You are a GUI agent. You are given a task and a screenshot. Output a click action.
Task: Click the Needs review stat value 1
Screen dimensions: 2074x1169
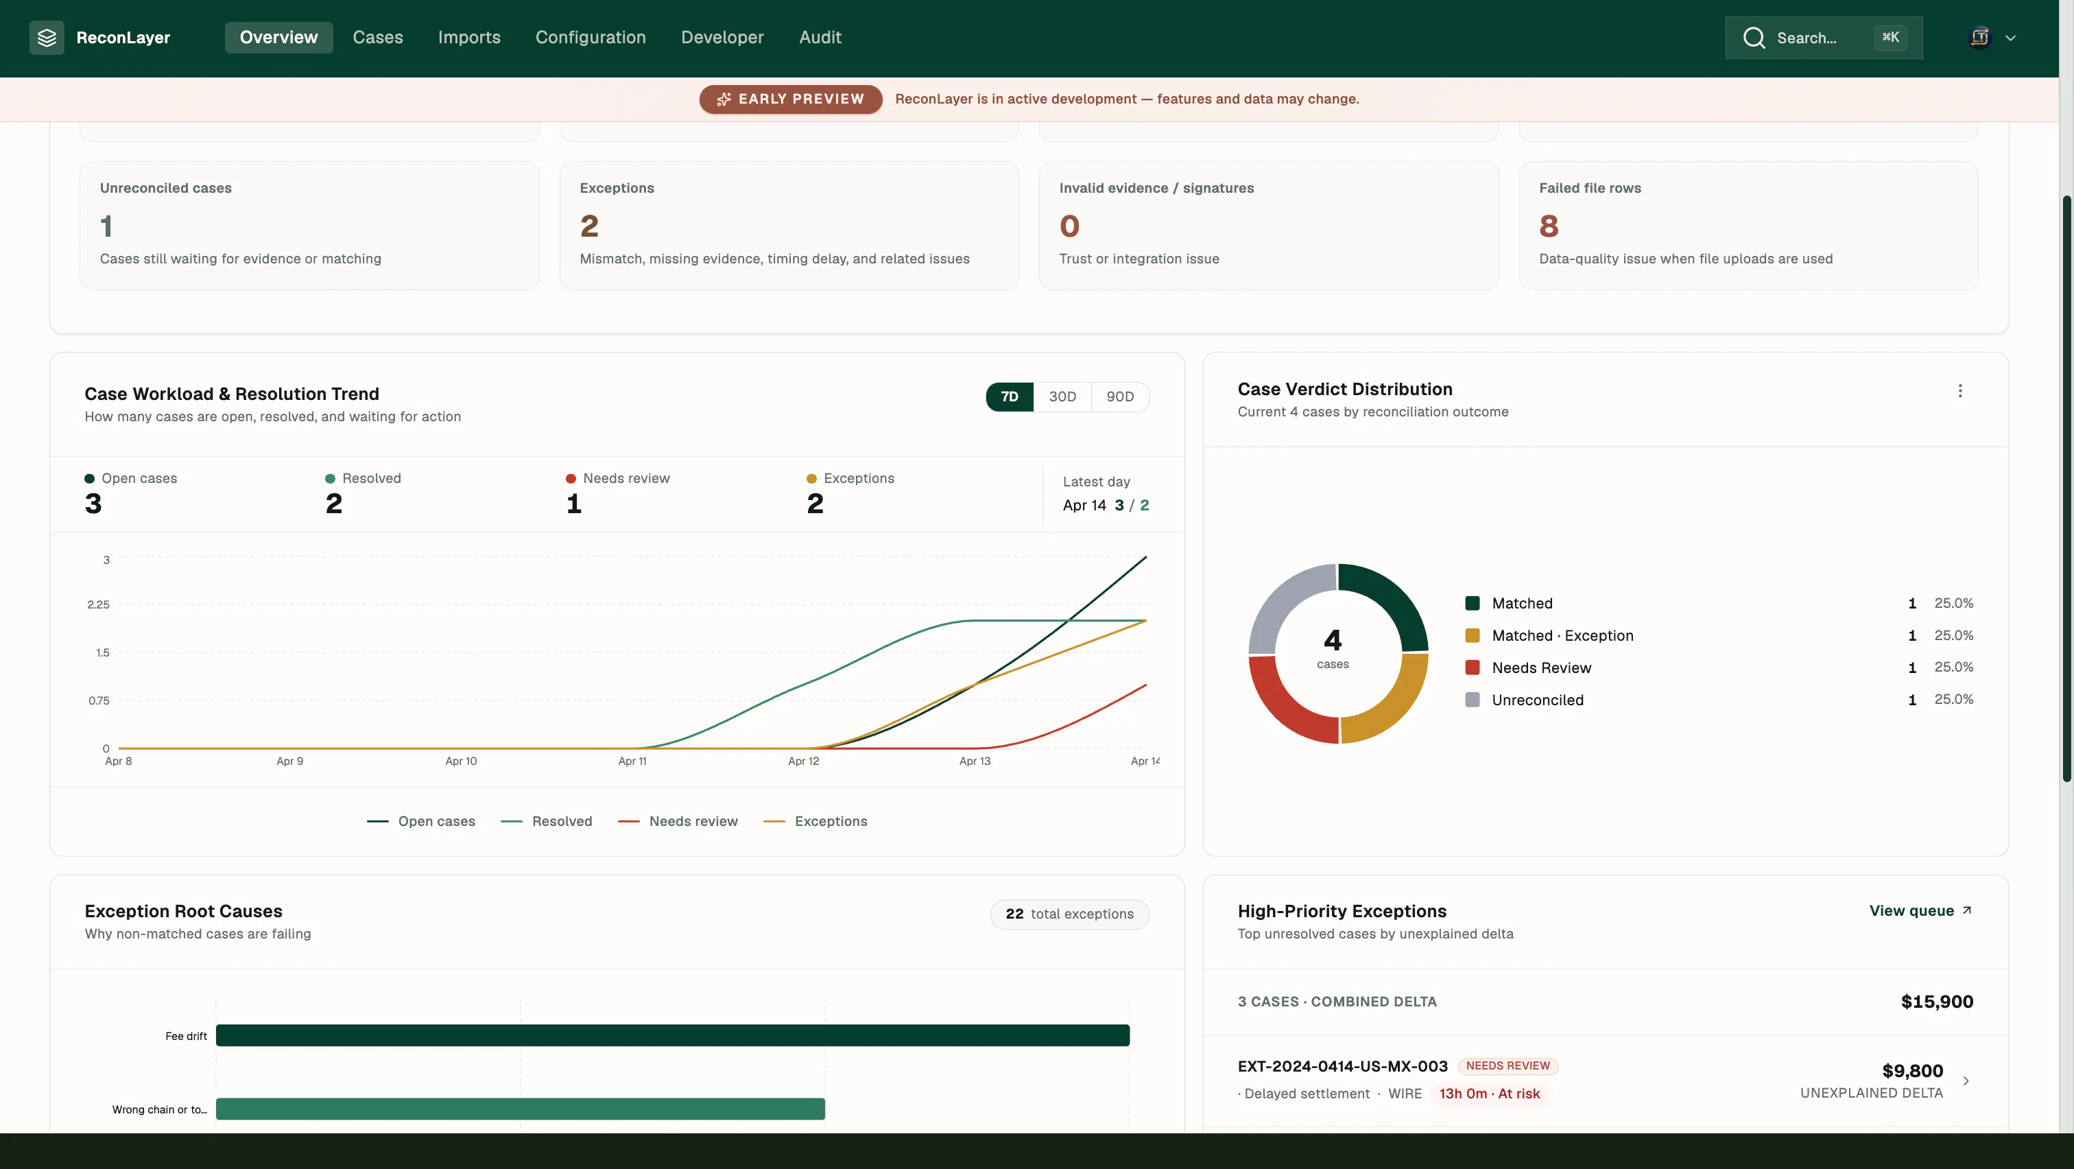click(574, 504)
